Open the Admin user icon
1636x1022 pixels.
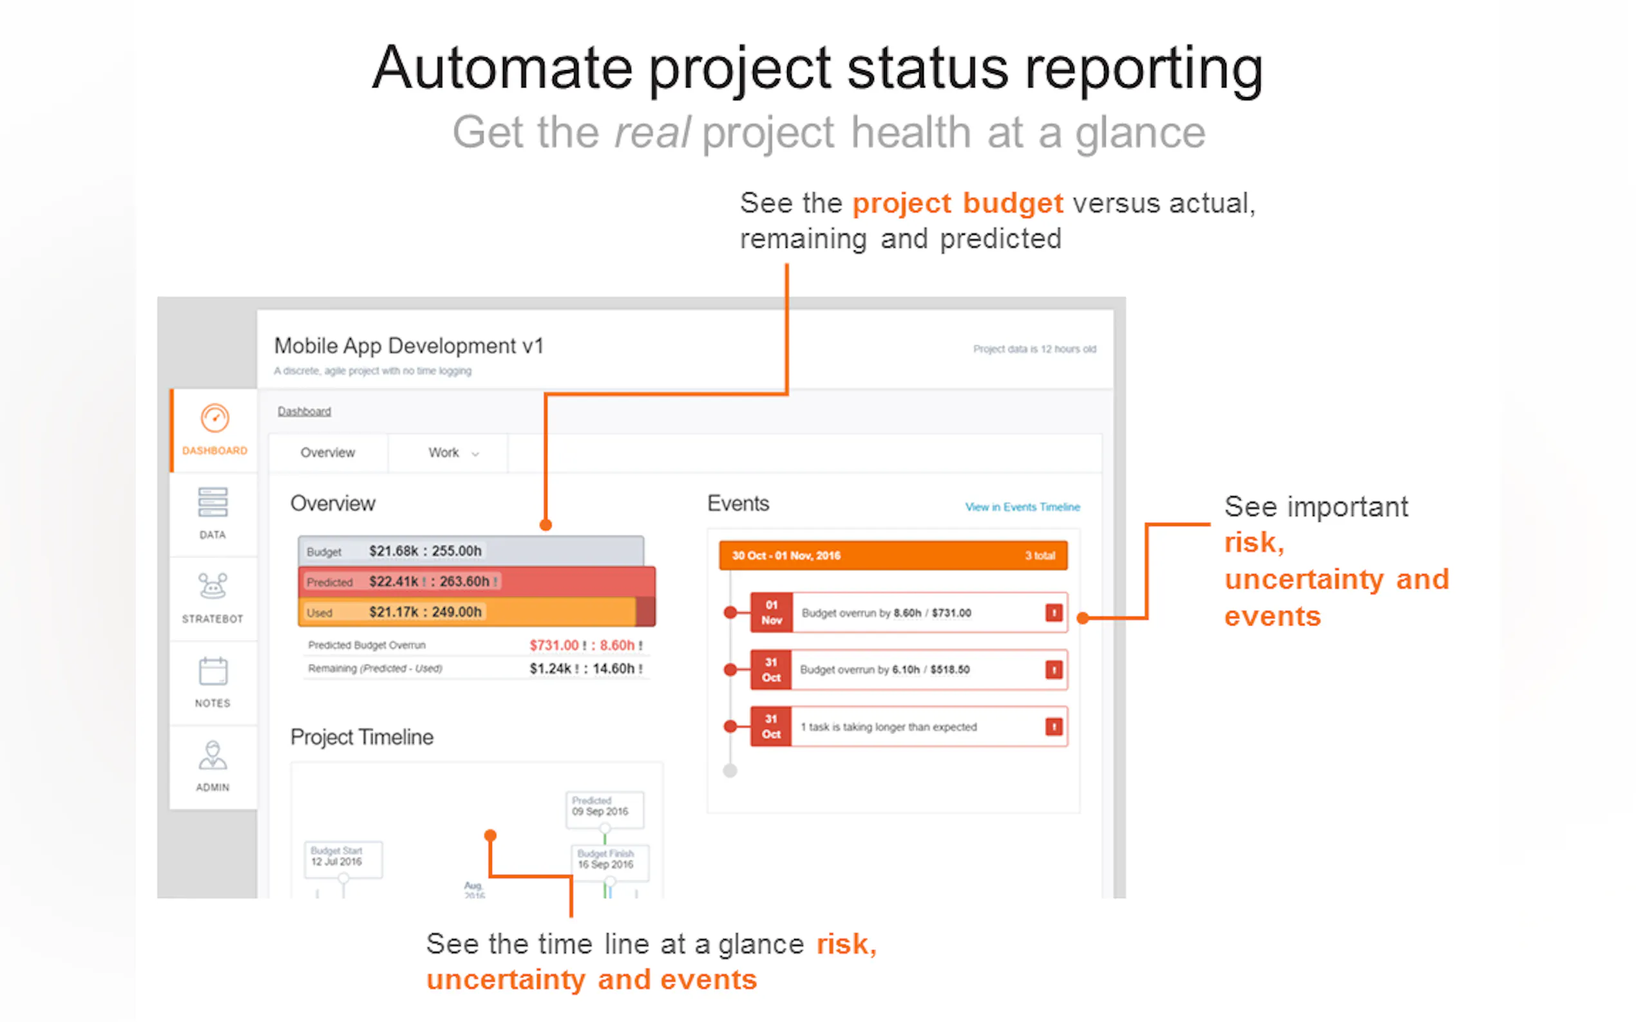(x=213, y=756)
